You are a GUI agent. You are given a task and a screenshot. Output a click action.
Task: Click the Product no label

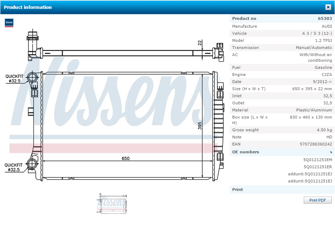point(244,18)
